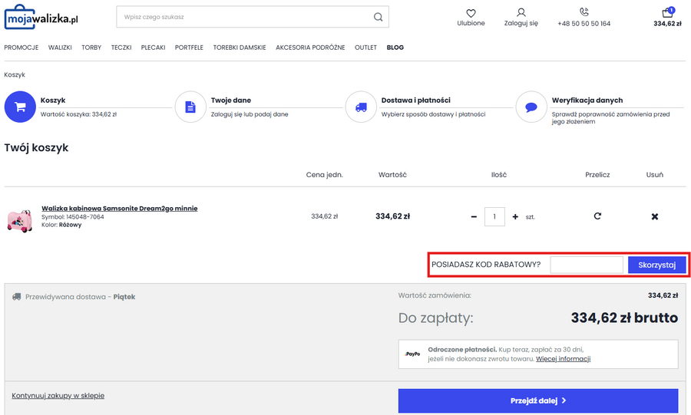Open the WALIZKI menu category
The width and height of the screenshot is (691, 415).
60,48
